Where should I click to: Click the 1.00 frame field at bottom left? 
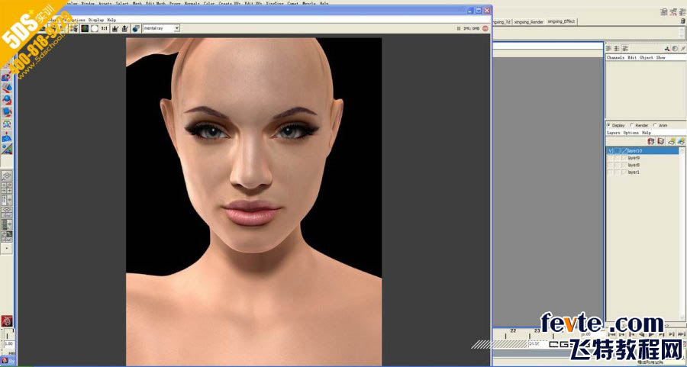(x=8, y=344)
